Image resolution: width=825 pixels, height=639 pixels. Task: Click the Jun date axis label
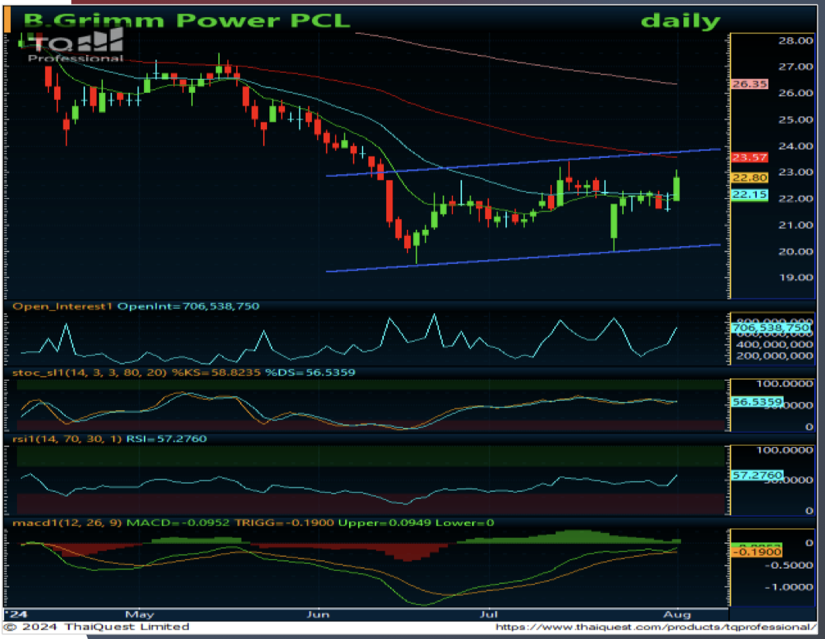318,615
